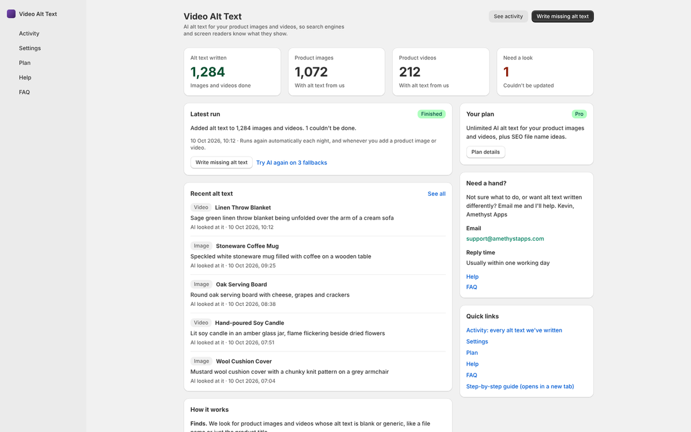Click timestamp 10 Oct 2026, 08:38
Screen dimensions: 691x432
252,304
